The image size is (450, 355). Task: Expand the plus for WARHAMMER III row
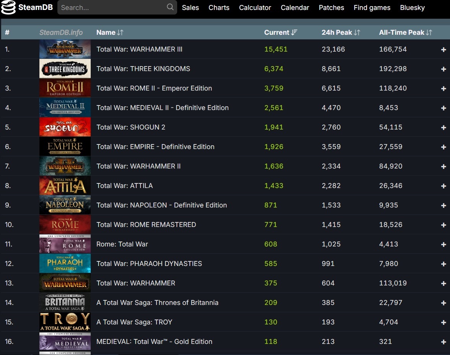pyautogui.click(x=443, y=50)
